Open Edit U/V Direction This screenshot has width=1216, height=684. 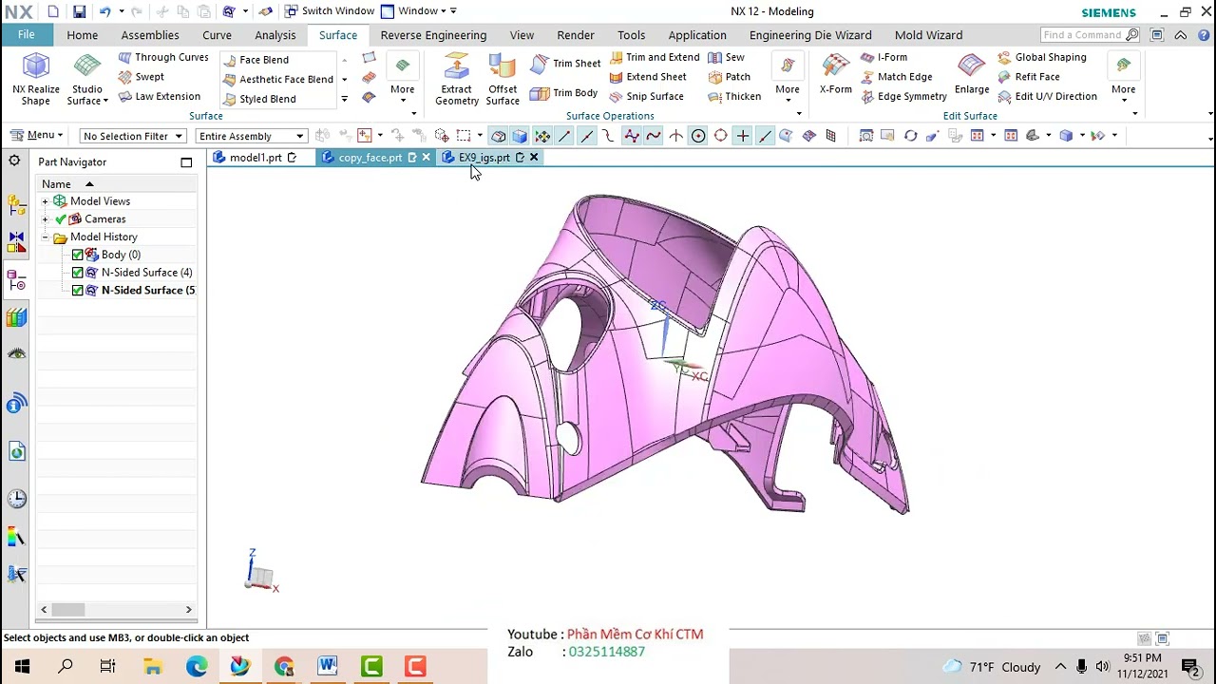tap(1048, 96)
